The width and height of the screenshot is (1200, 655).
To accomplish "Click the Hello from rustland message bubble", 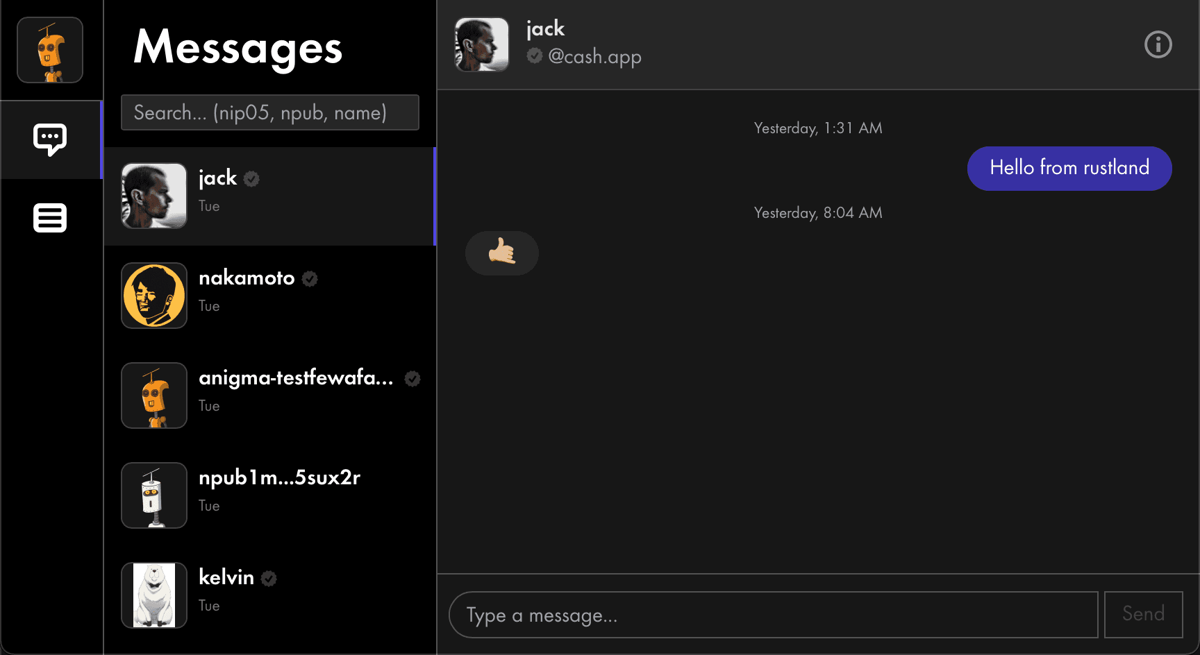I will (1069, 168).
